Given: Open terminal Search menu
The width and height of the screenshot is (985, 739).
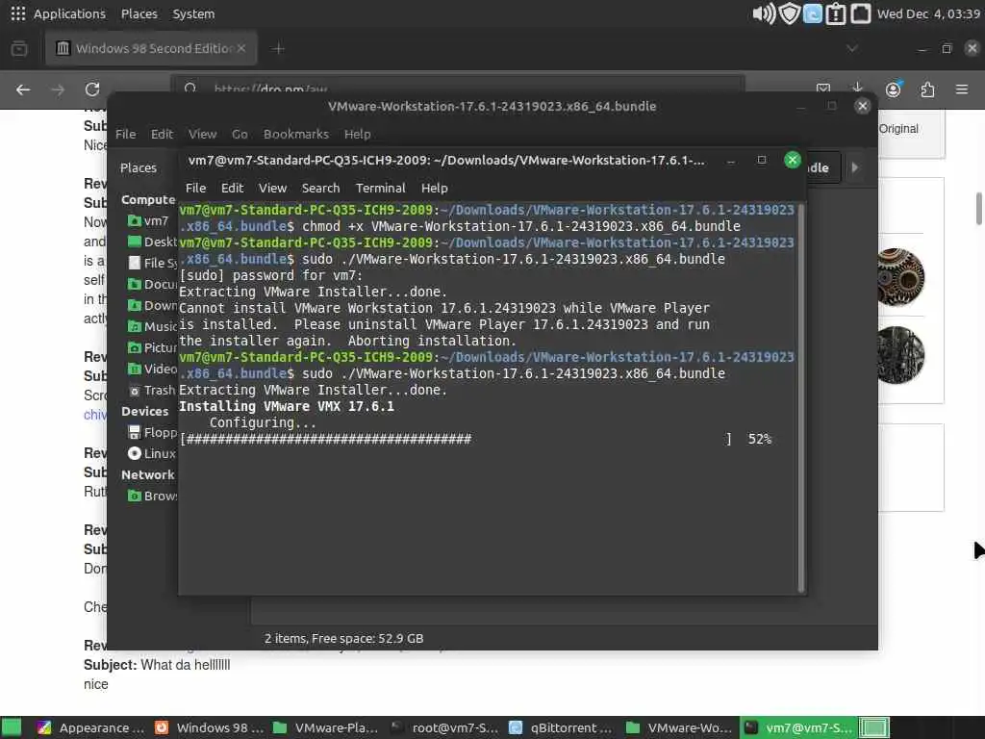Looking at the screenshot, I should pyautogui.click(x=320, y=188).
